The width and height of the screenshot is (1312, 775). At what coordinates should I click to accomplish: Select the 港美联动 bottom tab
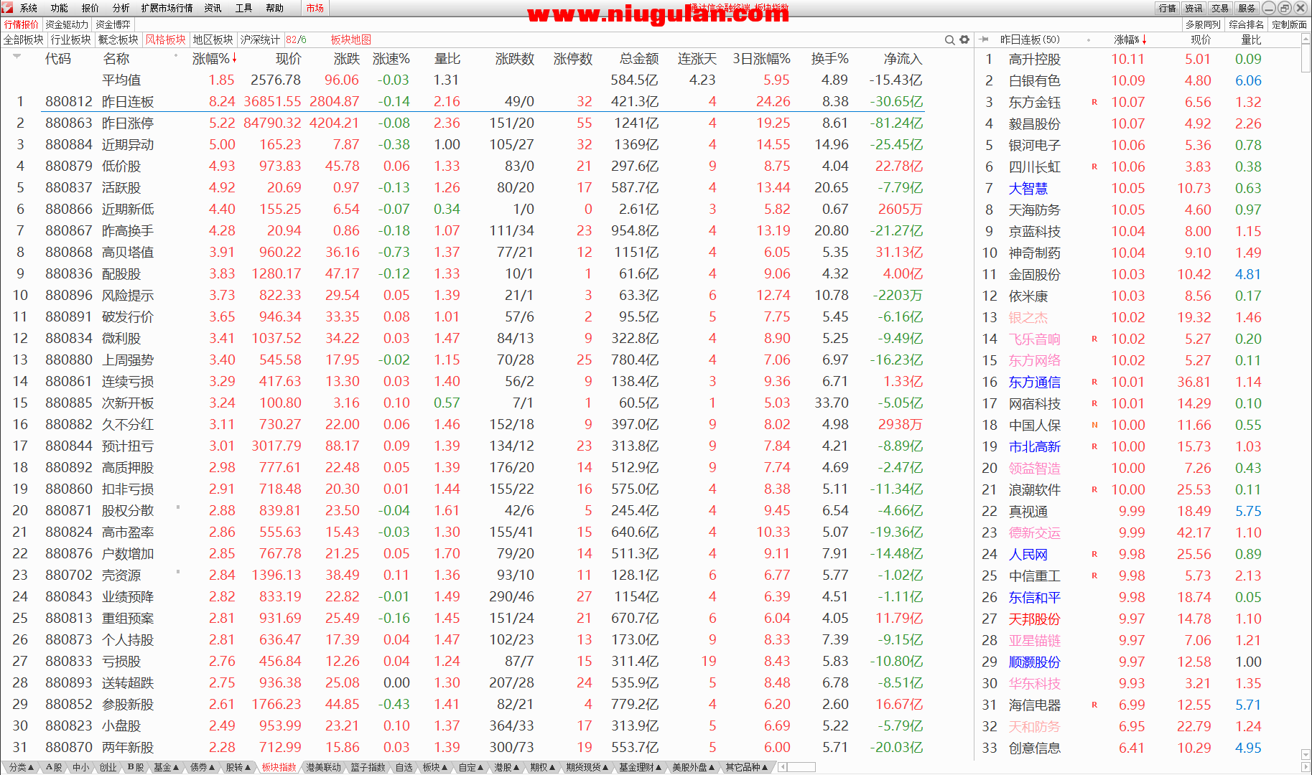tap(324, 767)
